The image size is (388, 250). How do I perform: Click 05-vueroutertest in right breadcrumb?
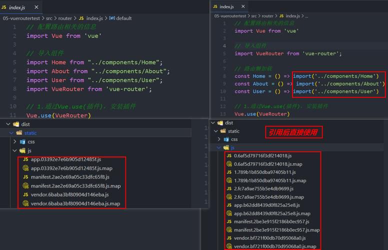(x=230, y=16)
